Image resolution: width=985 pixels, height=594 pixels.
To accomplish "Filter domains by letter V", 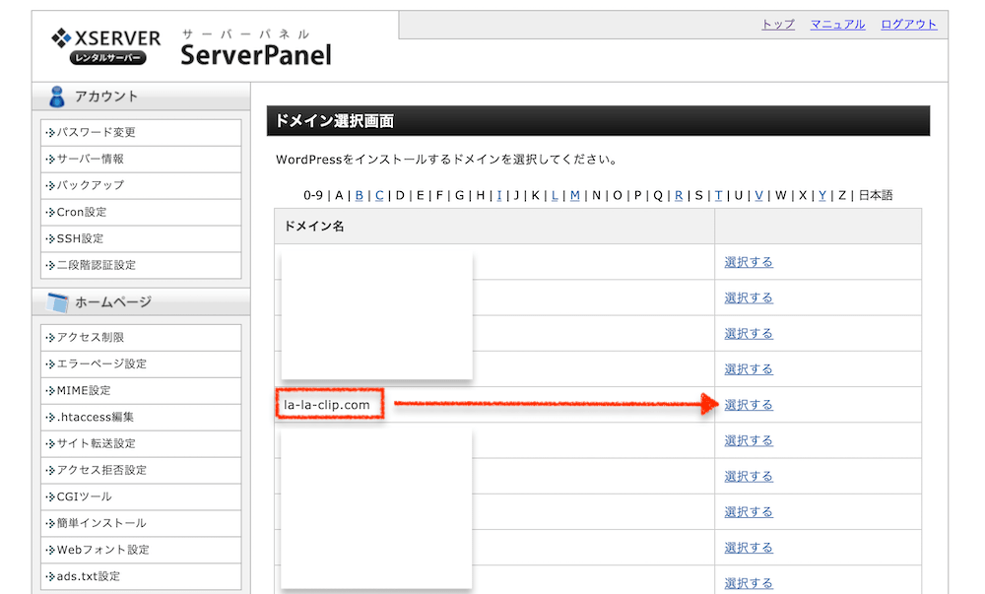I will click(x=758, y=195).
